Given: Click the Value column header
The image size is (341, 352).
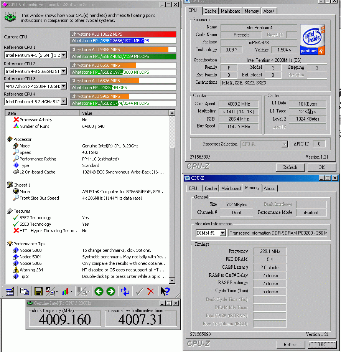Looking at the screenshot, I should click(124, 113).
